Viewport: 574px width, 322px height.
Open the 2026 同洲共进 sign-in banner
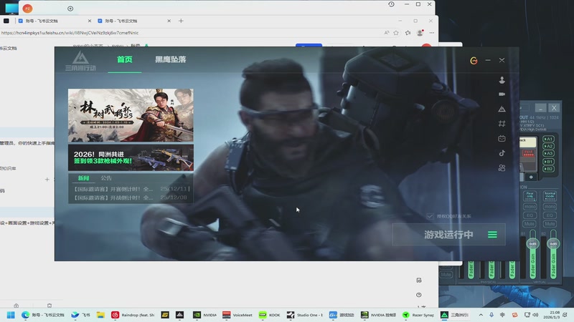click(x=131, y=157)
